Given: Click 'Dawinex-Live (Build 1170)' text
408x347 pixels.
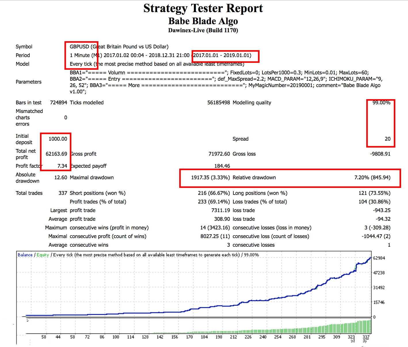Looking at the screenshot, I should pos(203,30).
